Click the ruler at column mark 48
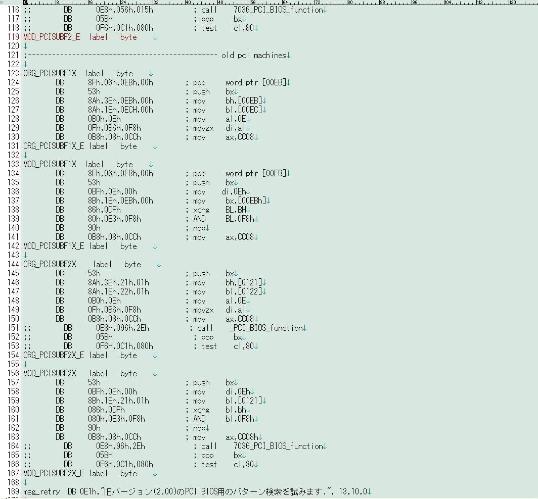Image resolution: width=538 pixels, height=499 pixels. point(219,3)
